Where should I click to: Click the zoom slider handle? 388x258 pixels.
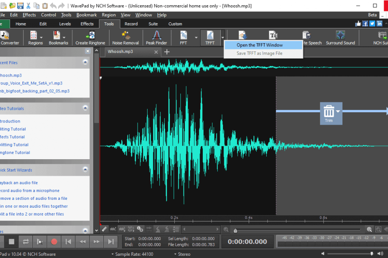(235, 230)
